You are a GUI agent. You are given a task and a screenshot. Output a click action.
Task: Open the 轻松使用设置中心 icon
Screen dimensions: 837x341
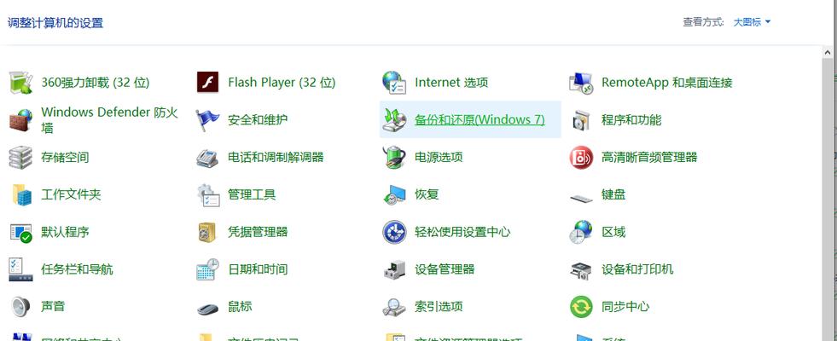coord(394,232)
